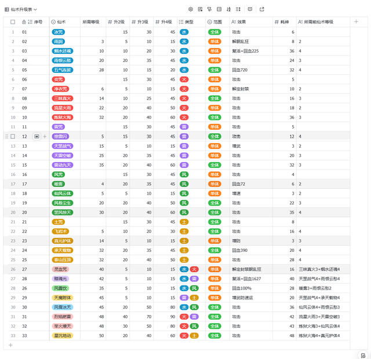Click the 炎咒 spell tag
This screenshot has width=371, height=359.
59,79
